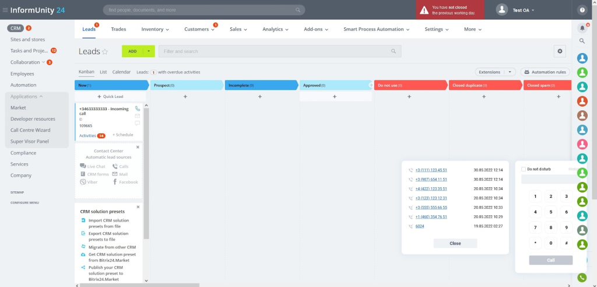Open notifications bell icon

pos(582,28)
